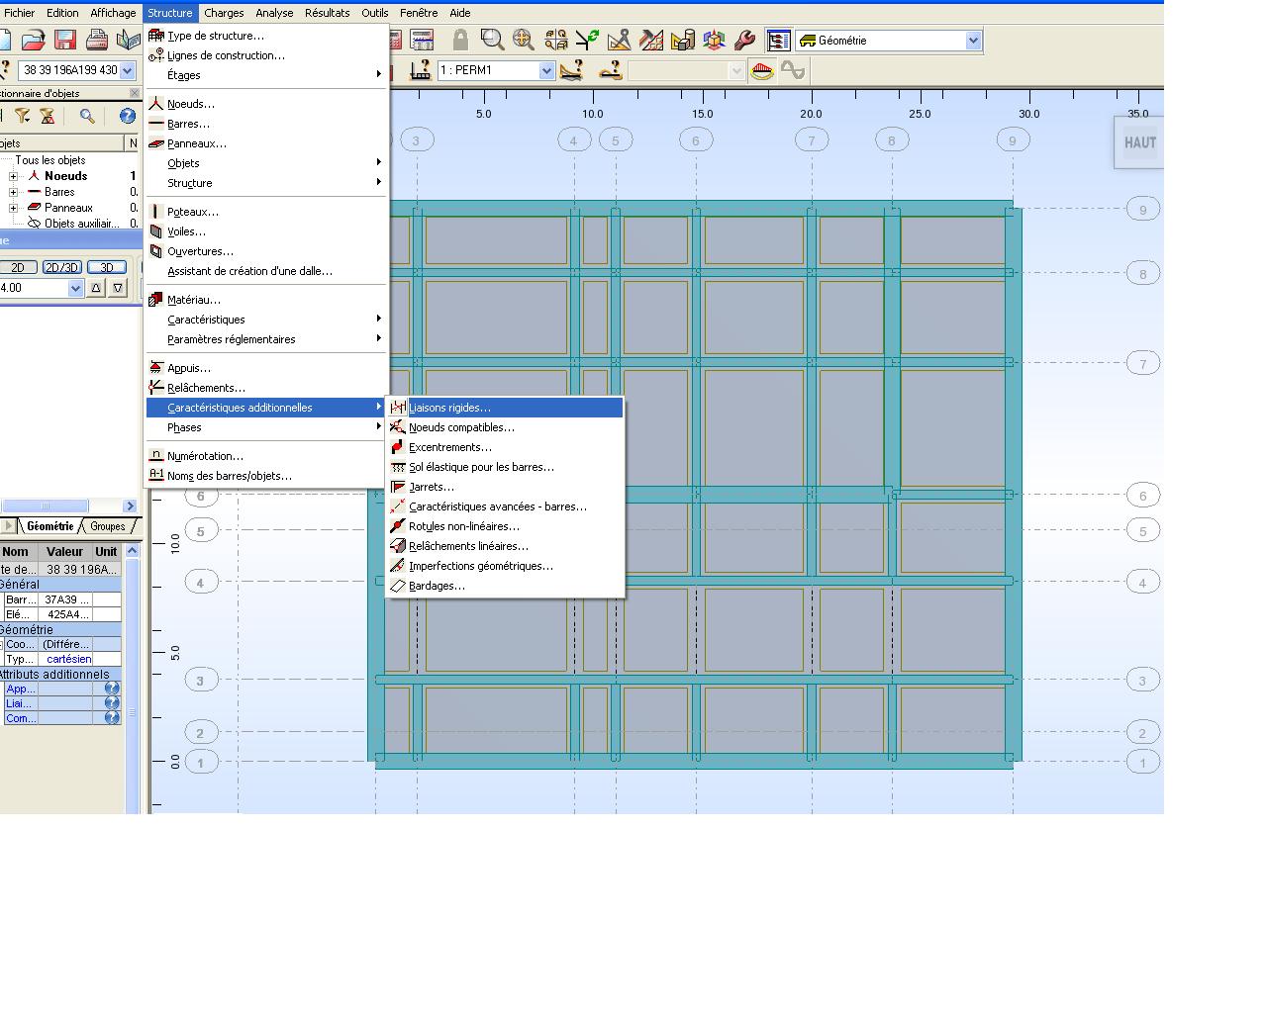Open the wrench preferences icon

click(x=744, y=40)
